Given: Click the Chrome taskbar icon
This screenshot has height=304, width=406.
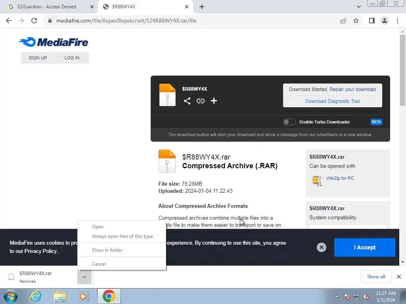Looking at the screenshot, I should 109,296.
